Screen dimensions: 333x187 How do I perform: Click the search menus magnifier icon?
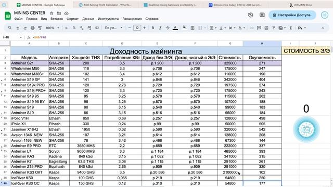(10, 28)
